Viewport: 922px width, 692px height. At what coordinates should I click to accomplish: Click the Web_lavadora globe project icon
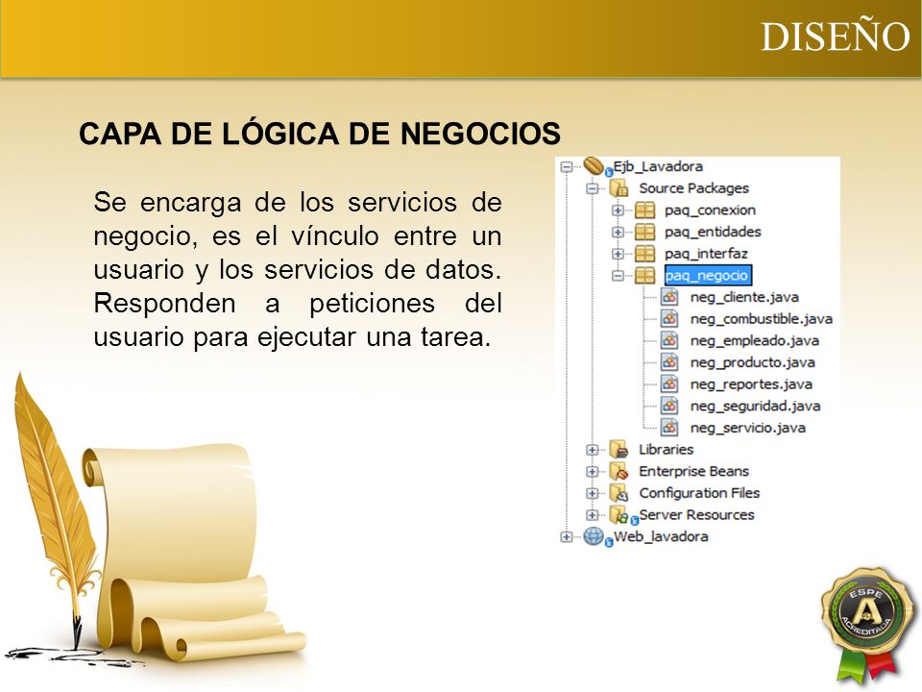(596, 536)
